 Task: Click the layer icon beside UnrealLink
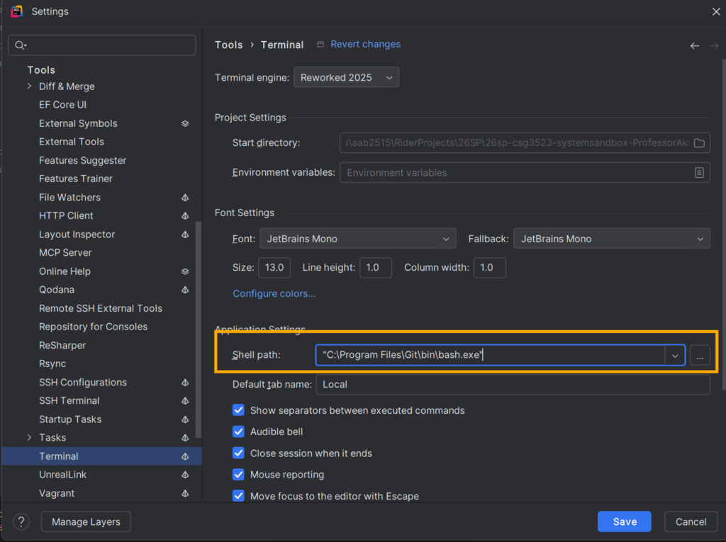tap(185, 475)
